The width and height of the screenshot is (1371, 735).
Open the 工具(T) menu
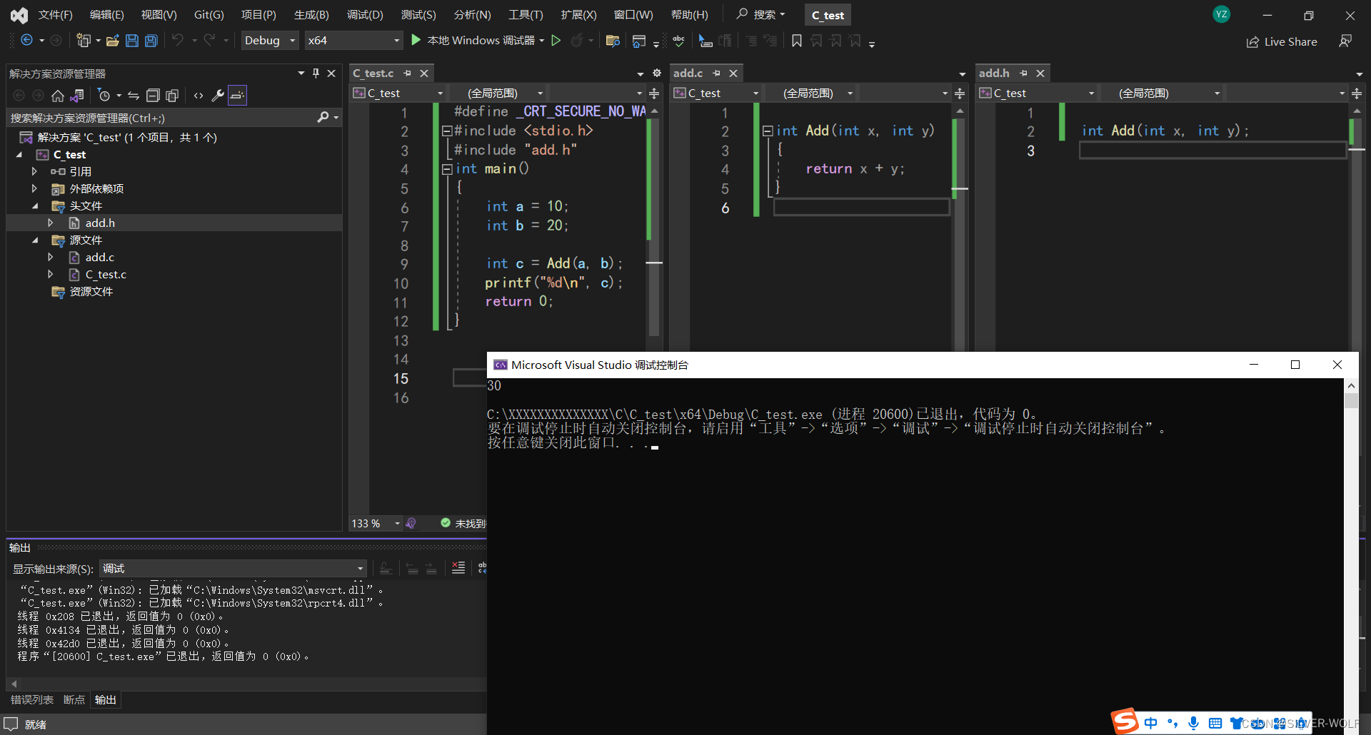[x=526, y=14]
